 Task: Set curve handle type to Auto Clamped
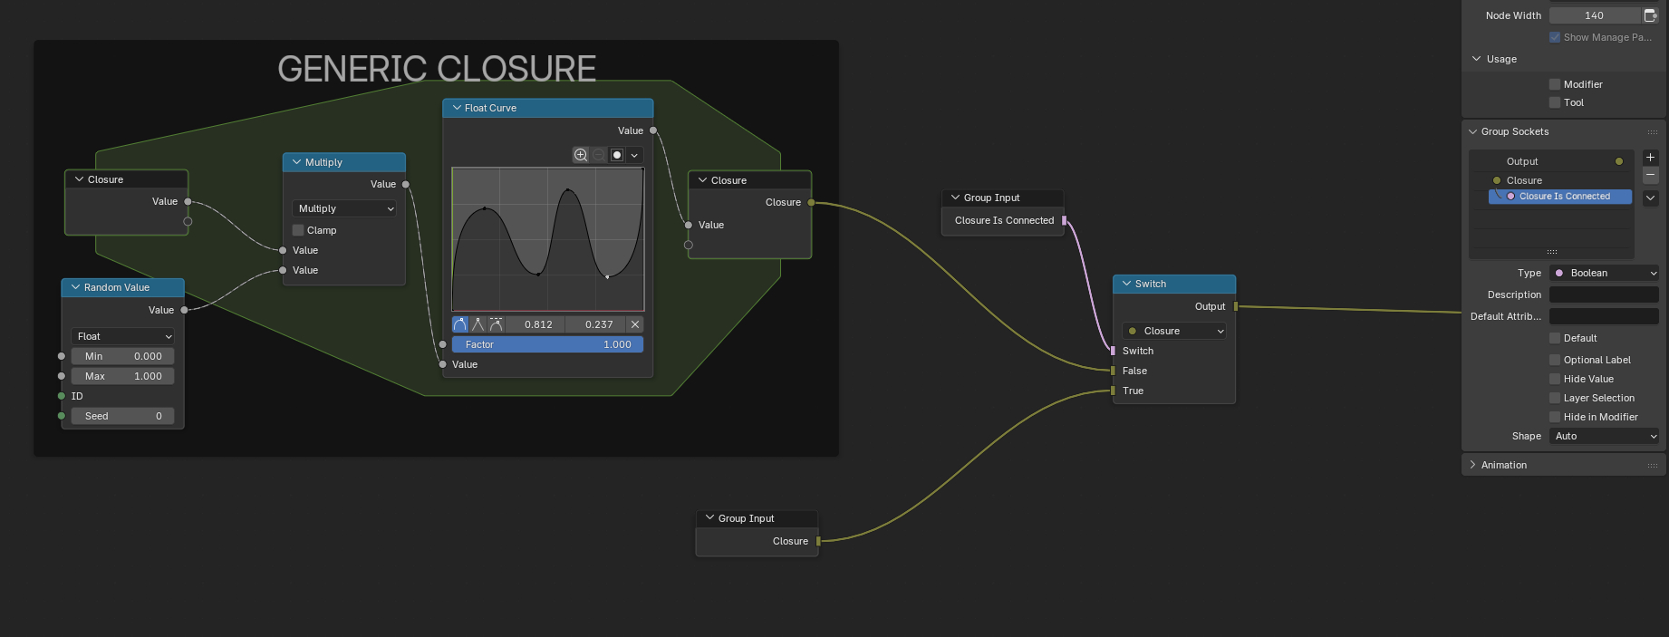click(x=496, y=324)
